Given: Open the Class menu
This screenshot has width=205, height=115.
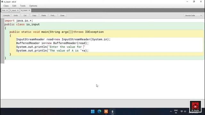Looking at the screenshot, I should (6, 6).
